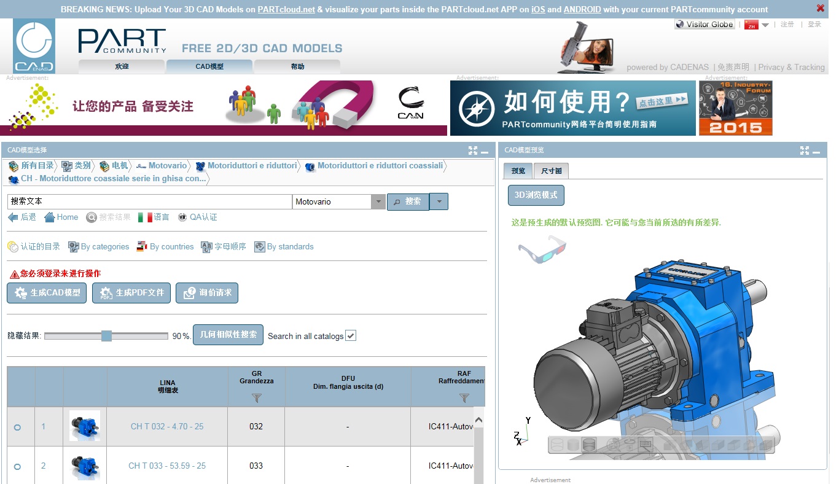Select solid shaded display mode in 3D toolbar
Image resolution: width=839 pixels, height=484 pixels.
point(573,445)
